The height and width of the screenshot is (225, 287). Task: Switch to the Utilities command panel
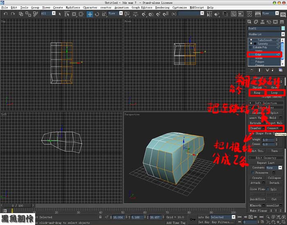click(x=282, y=22)
